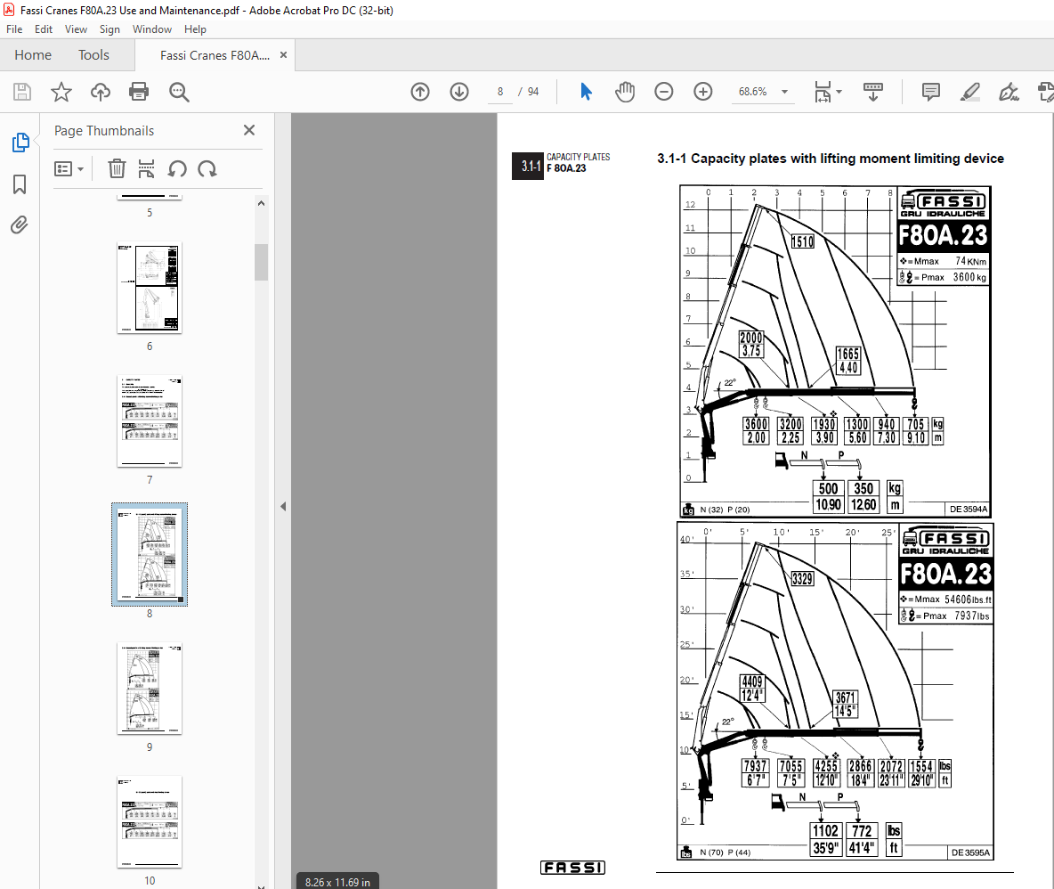This screenshot has width=1054, height=889.
Task: Click the 68.6% zoom value field
Action: (753, 92)
